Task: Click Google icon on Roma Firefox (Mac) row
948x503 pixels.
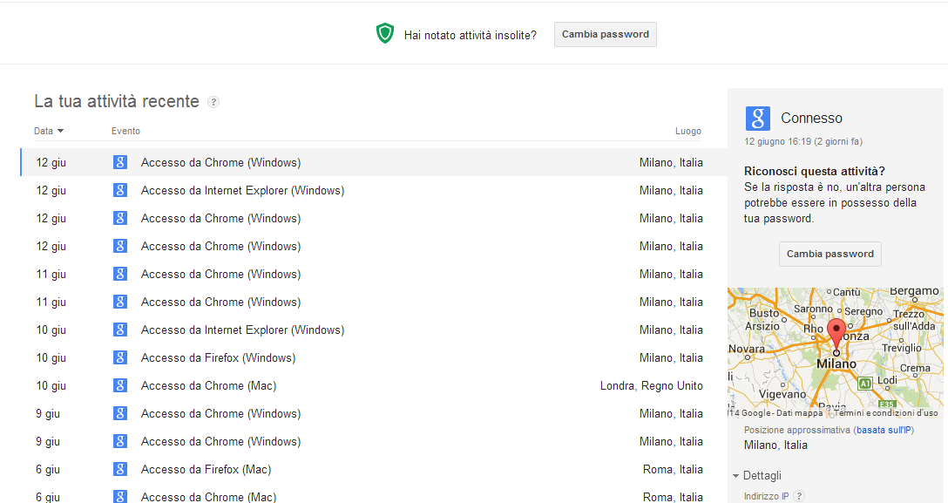Action: pos(120,469)
